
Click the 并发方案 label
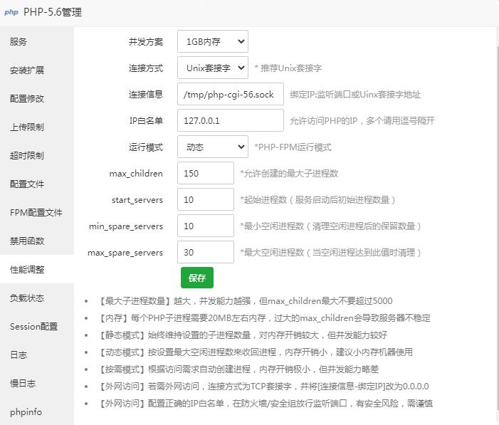coord(146,42)
